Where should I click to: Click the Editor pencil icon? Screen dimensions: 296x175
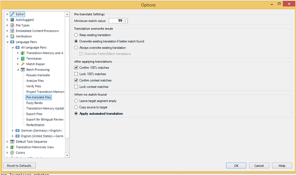pos(12,14)
